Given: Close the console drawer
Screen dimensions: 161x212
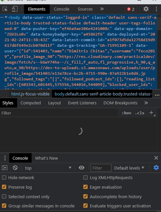Looking at the screenshot, I should pyautogui.click(x=156, y=158).
